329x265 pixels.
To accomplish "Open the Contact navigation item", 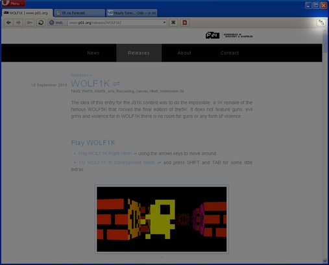I will (230, 53).
